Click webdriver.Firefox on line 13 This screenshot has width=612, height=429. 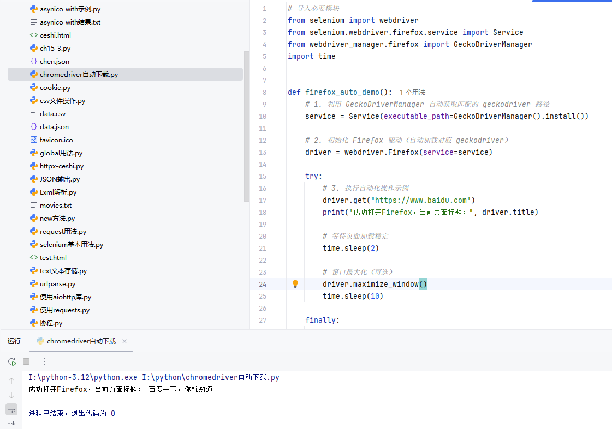pos(381,152)
